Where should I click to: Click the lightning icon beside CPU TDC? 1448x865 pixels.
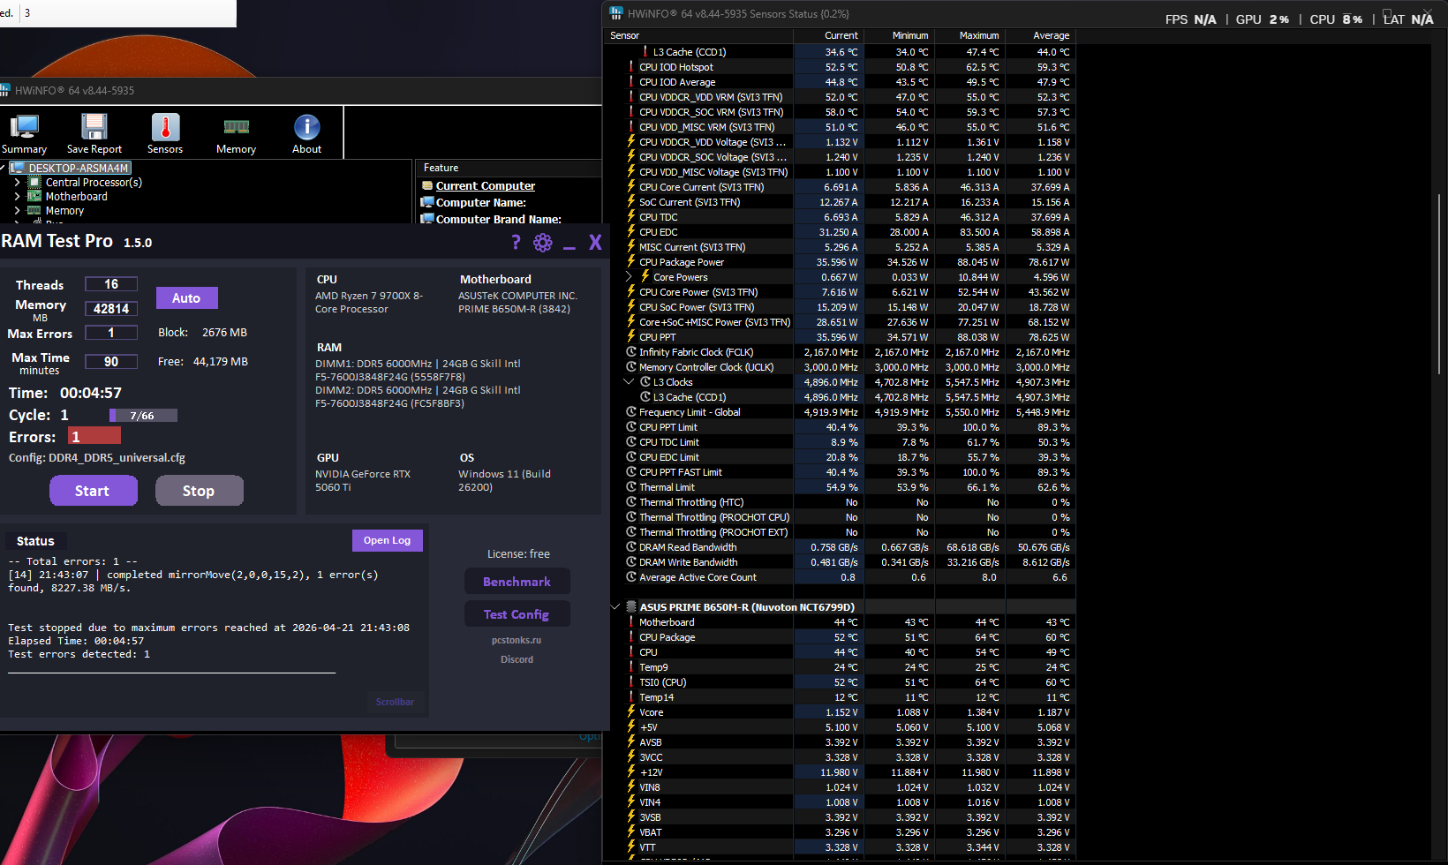click(x=631, y=217)
